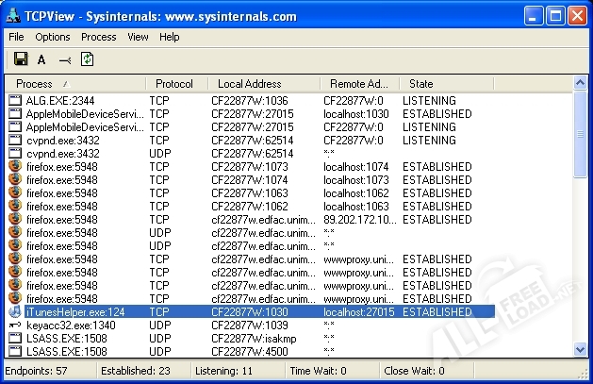Screen dimensions: 593x384
Task: Click the scrollbar up arrow
Action: coord(579,99)
